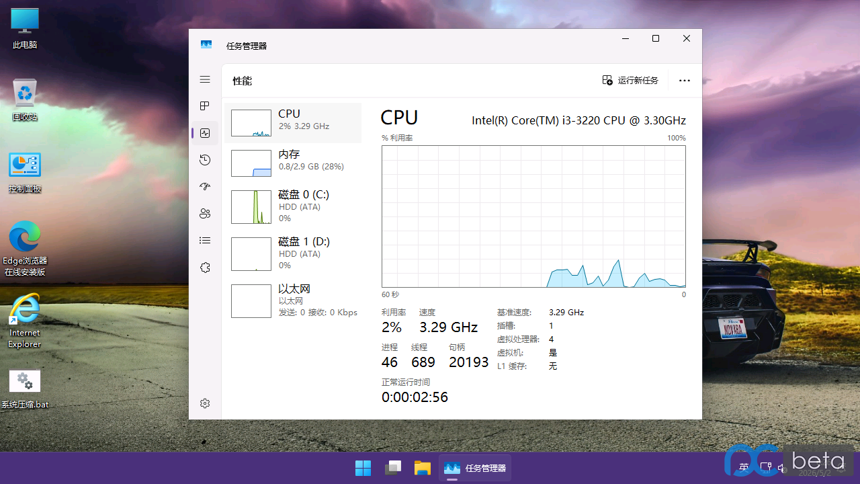Select the 以太网 network item
This screenshot has width=860, height=484.
293,300
